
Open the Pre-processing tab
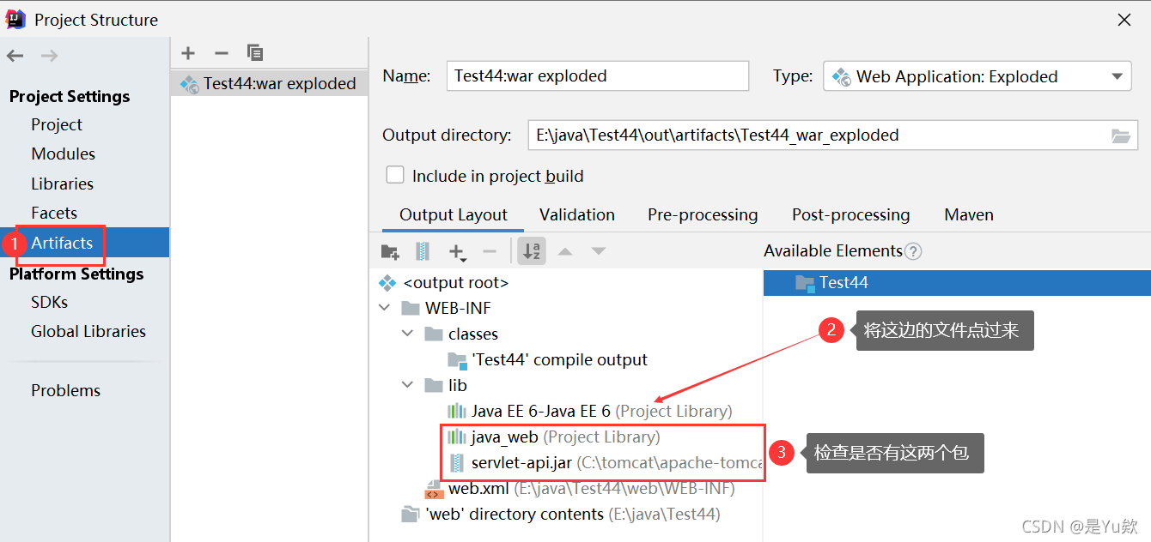pyautogui.click(x=703, y=214)
